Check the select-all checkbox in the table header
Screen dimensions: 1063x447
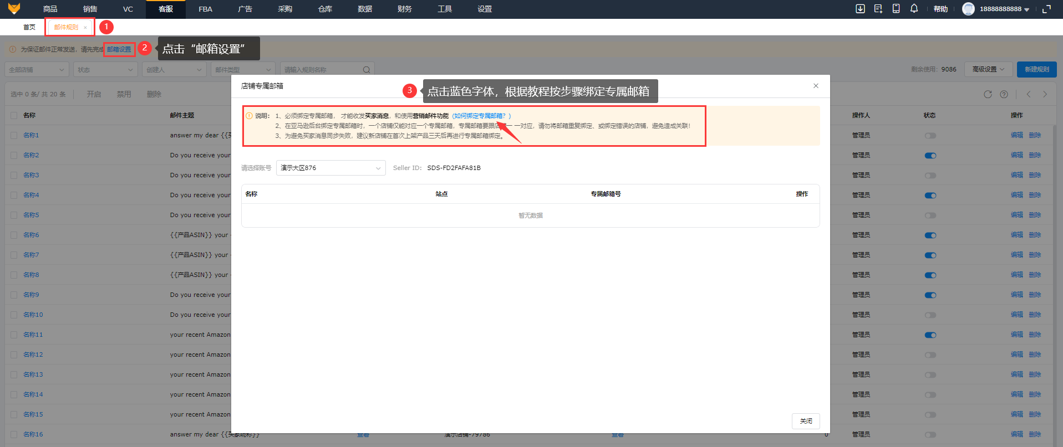[x=14, y=115]
